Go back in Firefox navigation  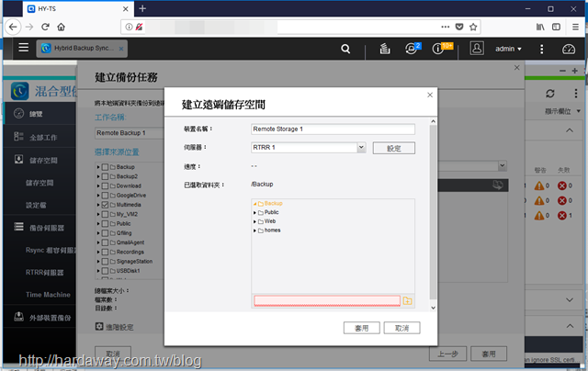point(13,27)
